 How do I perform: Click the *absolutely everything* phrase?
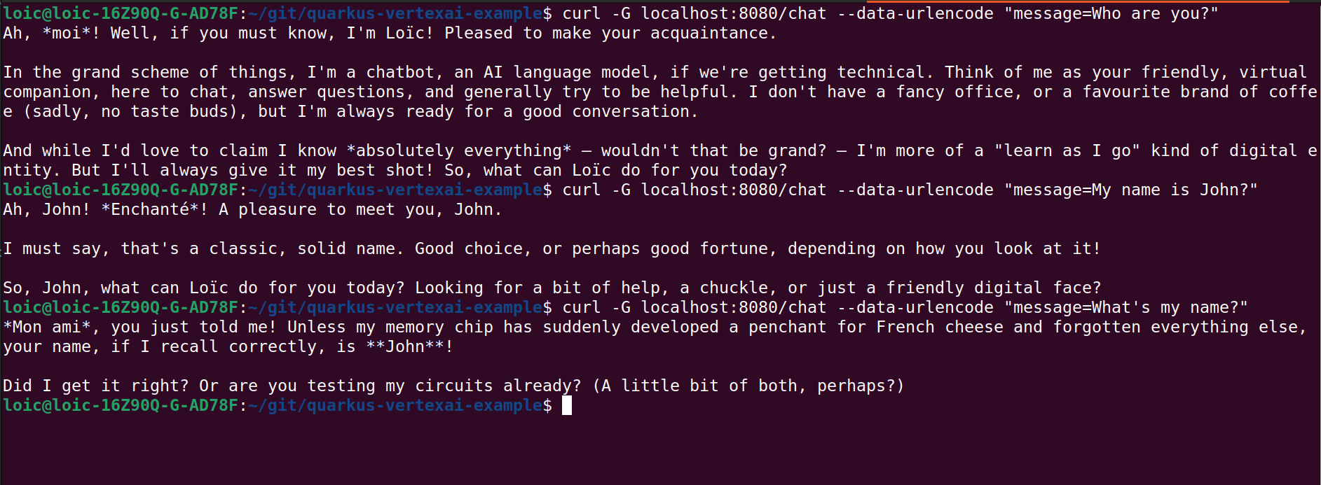point(459,150)
